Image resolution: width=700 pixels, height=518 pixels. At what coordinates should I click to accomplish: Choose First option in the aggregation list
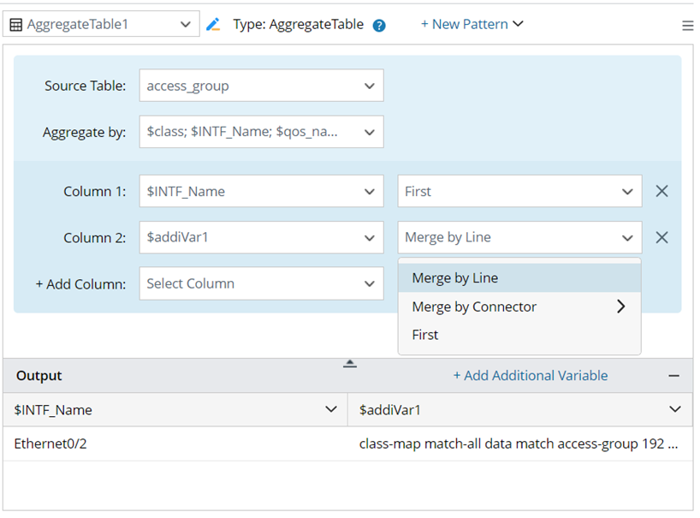coord(425,335)
